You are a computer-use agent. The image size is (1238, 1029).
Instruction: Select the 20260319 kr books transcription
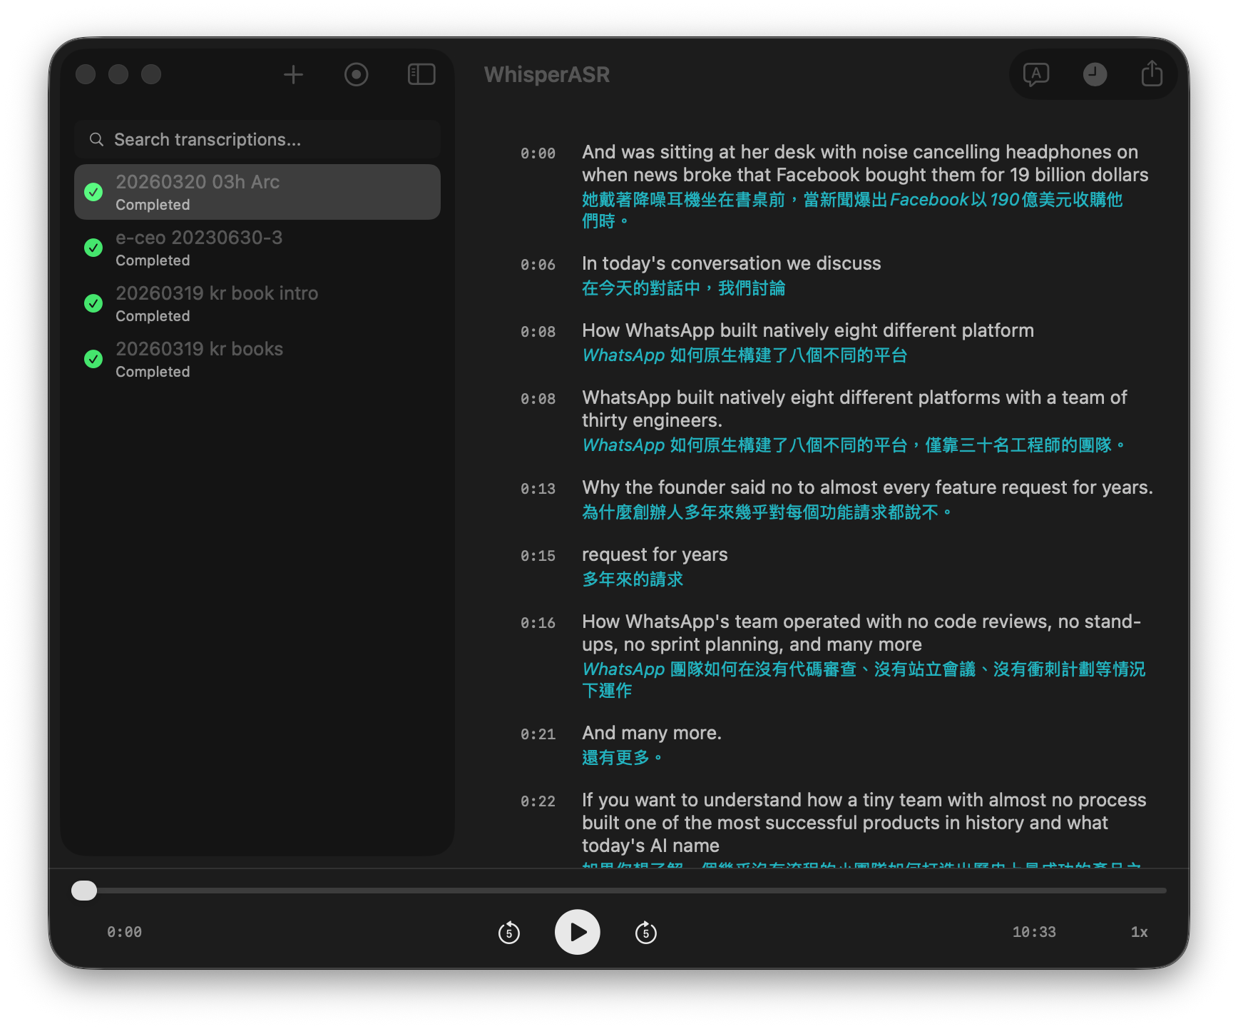pyautogui.click(x=257, y=359)
